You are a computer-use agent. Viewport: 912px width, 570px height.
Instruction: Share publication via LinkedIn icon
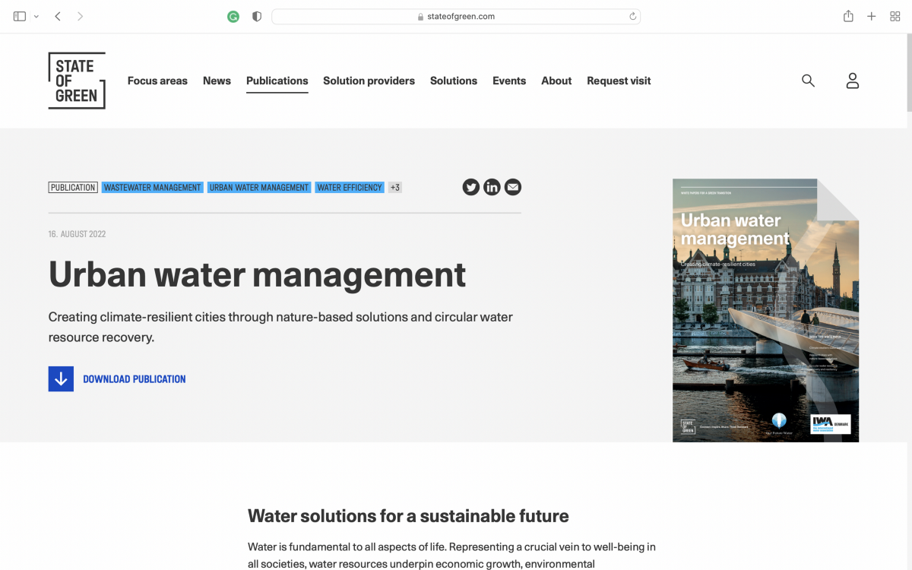492,187
